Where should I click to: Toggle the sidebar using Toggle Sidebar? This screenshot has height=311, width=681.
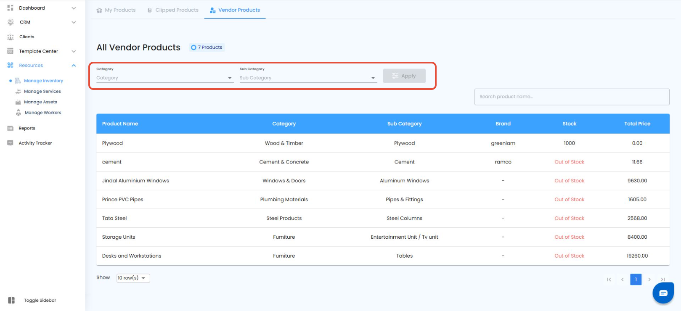pyautogui.click(x=11, y=300)
